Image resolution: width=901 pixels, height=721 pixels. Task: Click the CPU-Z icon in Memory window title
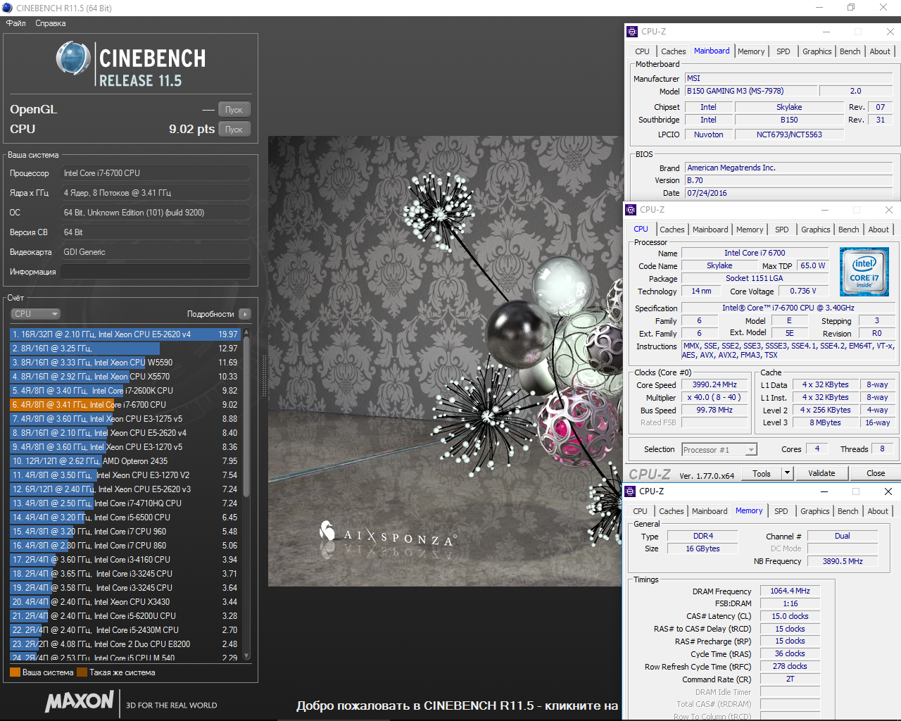coord(630,491)
